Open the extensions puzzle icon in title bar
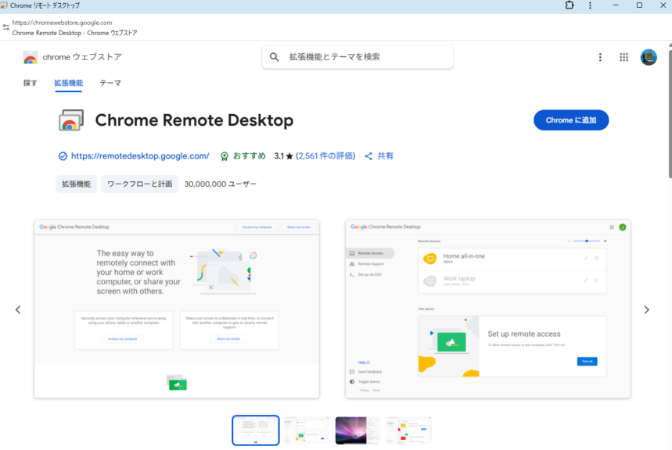The width and height of the screenshot is (672, 450). click(x=570, y=5)
